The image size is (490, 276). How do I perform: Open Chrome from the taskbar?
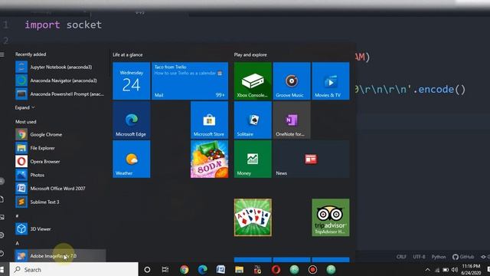coord(184,269)
